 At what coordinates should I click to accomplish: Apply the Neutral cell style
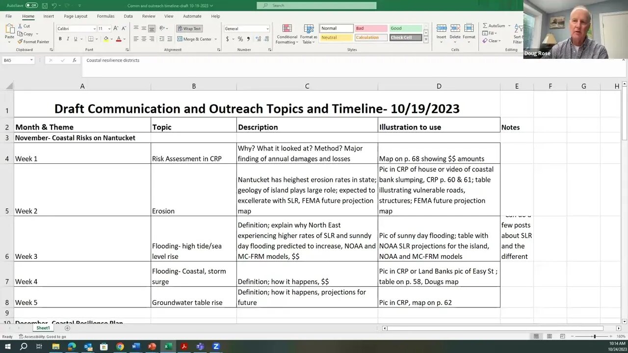pyautogui.click(x=336, y=38)
